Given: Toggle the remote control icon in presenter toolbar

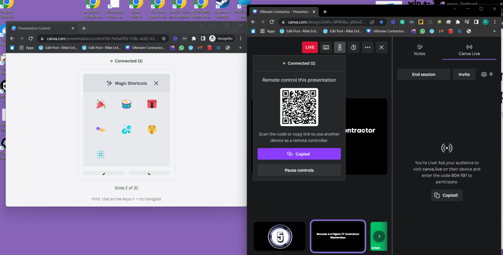Looking at the screenshot, I should (x=340, y=48).
